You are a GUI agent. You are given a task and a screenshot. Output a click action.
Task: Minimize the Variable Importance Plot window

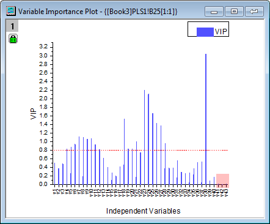[x=214, y=12]
